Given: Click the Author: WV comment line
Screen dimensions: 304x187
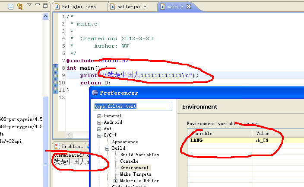Looking at the screenshot, I should [x=111, y=46].
